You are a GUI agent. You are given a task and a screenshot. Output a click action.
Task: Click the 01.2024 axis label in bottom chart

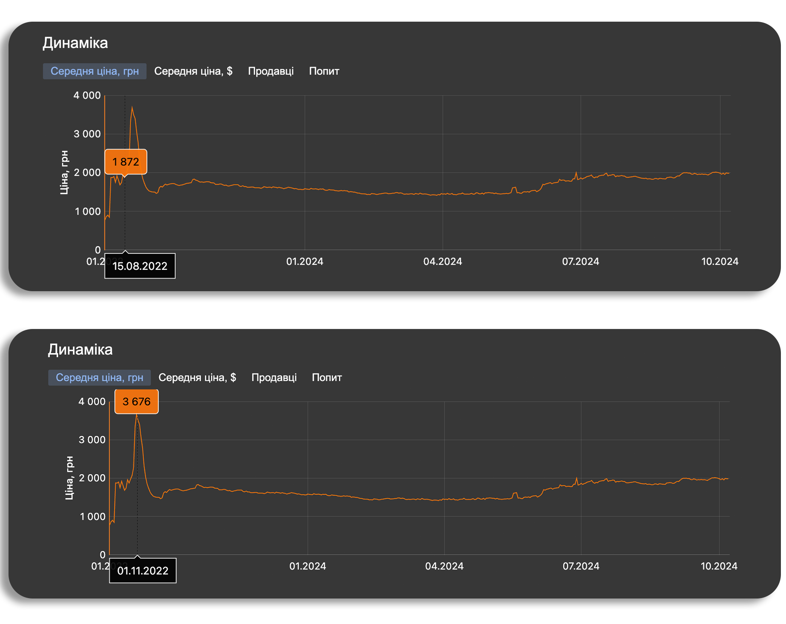(308, 566)
